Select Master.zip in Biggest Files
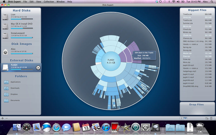The width and height of the screenshot is (216, 135). (x=197, y=53)
